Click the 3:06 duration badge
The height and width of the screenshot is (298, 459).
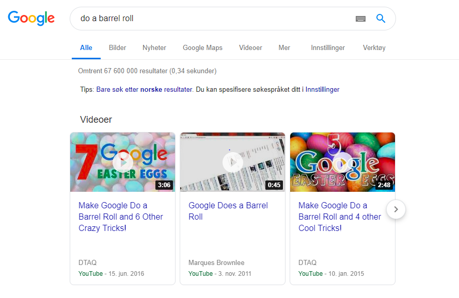click(164, 185)
